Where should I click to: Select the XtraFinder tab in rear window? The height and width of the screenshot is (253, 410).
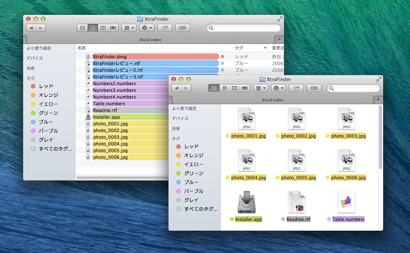pyautogui.click(x=150, y=40)
